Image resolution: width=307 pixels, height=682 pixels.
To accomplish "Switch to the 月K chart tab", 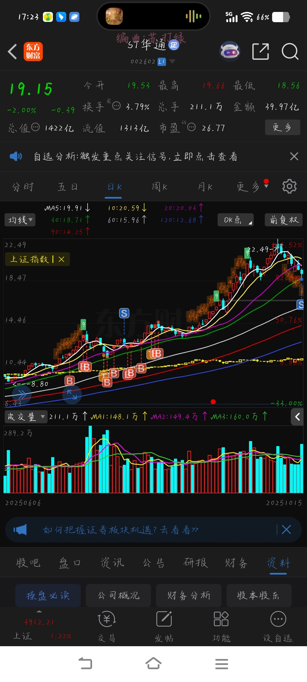I will [205, 187].
